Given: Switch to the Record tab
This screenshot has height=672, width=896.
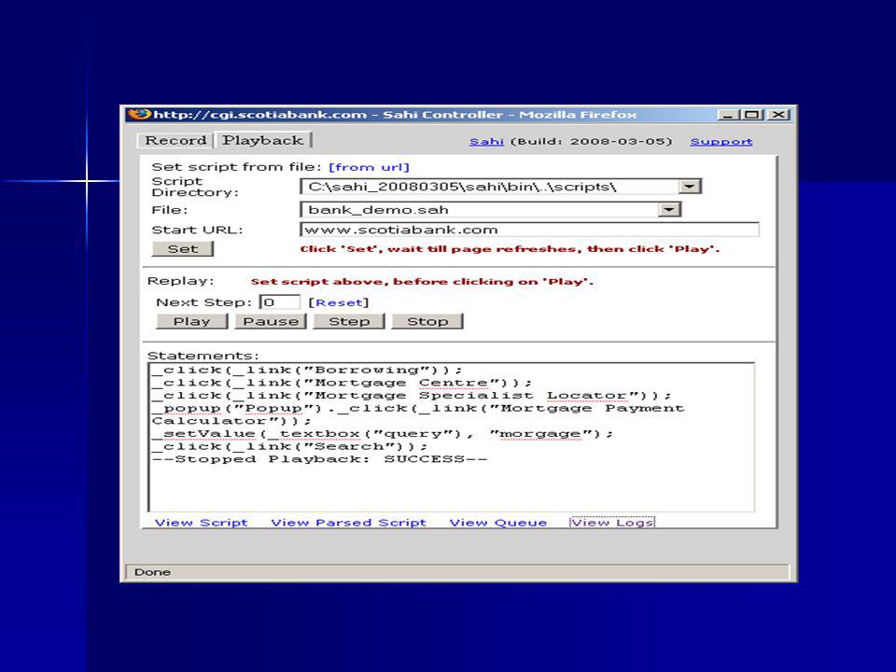Looking at the screenshot, I should [x=175, y=140].
